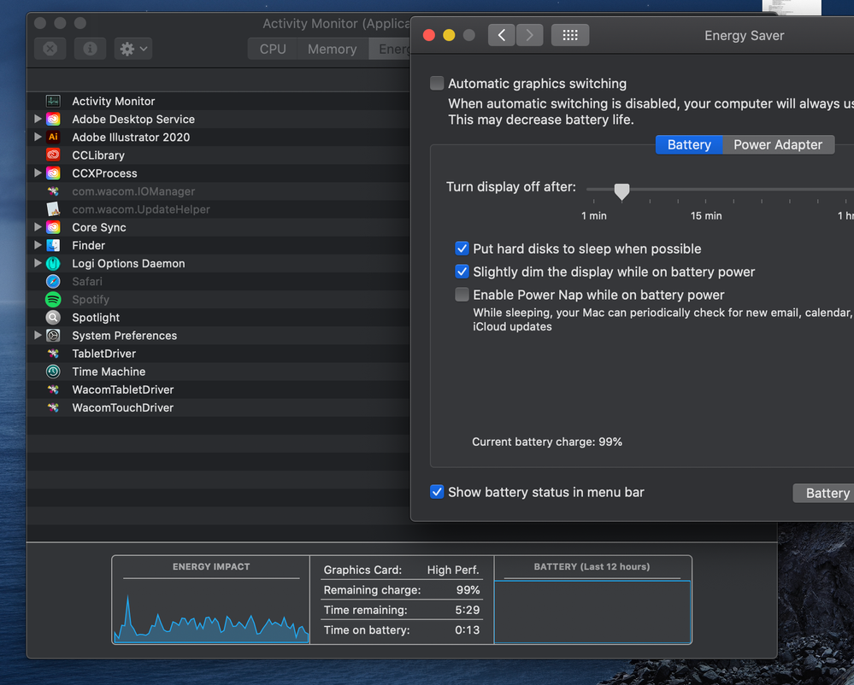
Task: Click Time on battery 0:13 value
Action: point(468,630)
